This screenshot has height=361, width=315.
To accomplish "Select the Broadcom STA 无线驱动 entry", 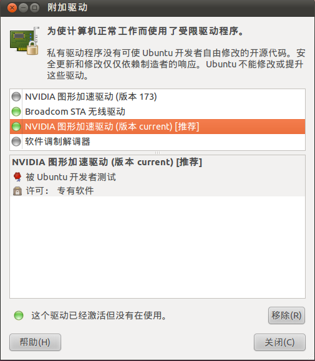I will tap(157, 112).
